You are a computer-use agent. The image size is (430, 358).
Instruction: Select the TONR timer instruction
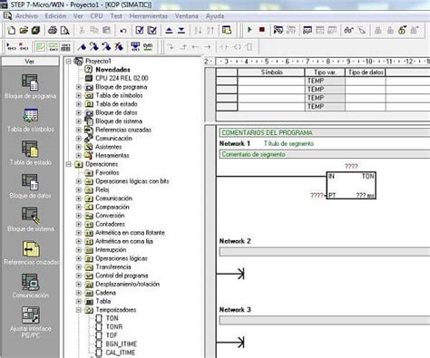[114, 327]
